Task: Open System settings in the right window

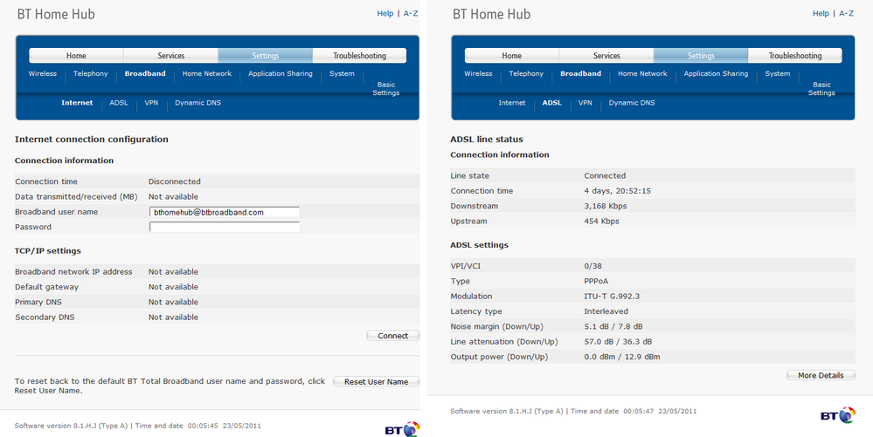Action: click(777, 73)
